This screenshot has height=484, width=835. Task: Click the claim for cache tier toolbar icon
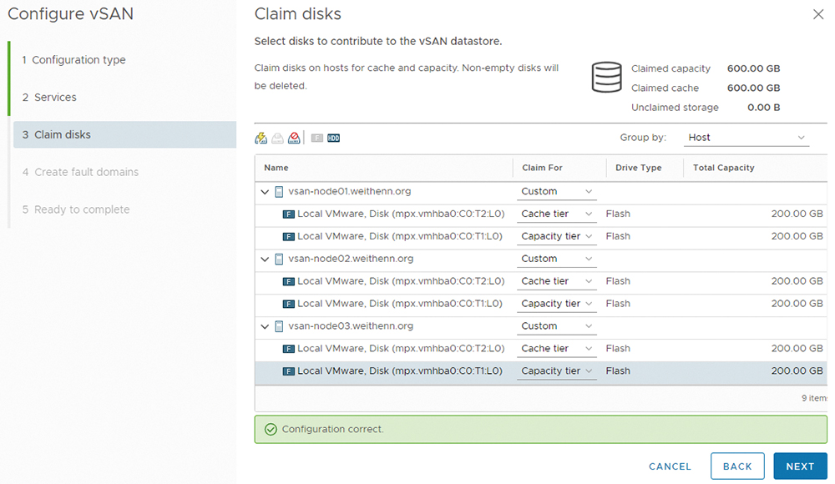(x=261, y=138)
